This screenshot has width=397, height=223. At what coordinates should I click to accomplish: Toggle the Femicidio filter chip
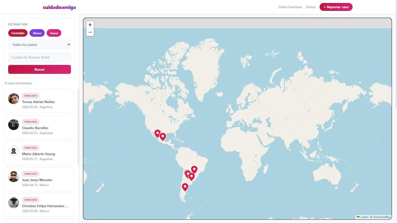(x=18, y=33)
